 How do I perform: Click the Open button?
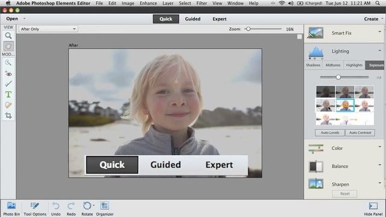[12, 19]
